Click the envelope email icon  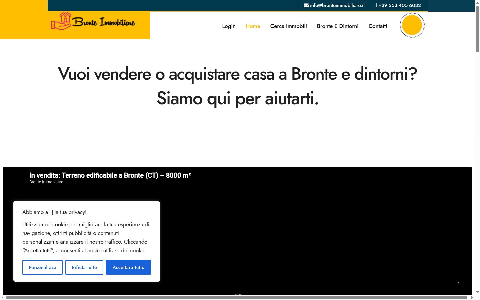click(x=306, y=5)
